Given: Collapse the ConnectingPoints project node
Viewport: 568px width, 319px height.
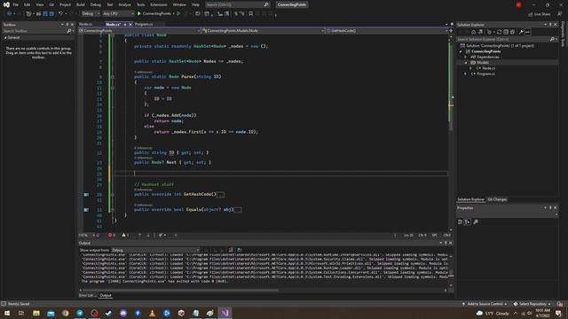Looking at the screenshot, I should 461,51.
